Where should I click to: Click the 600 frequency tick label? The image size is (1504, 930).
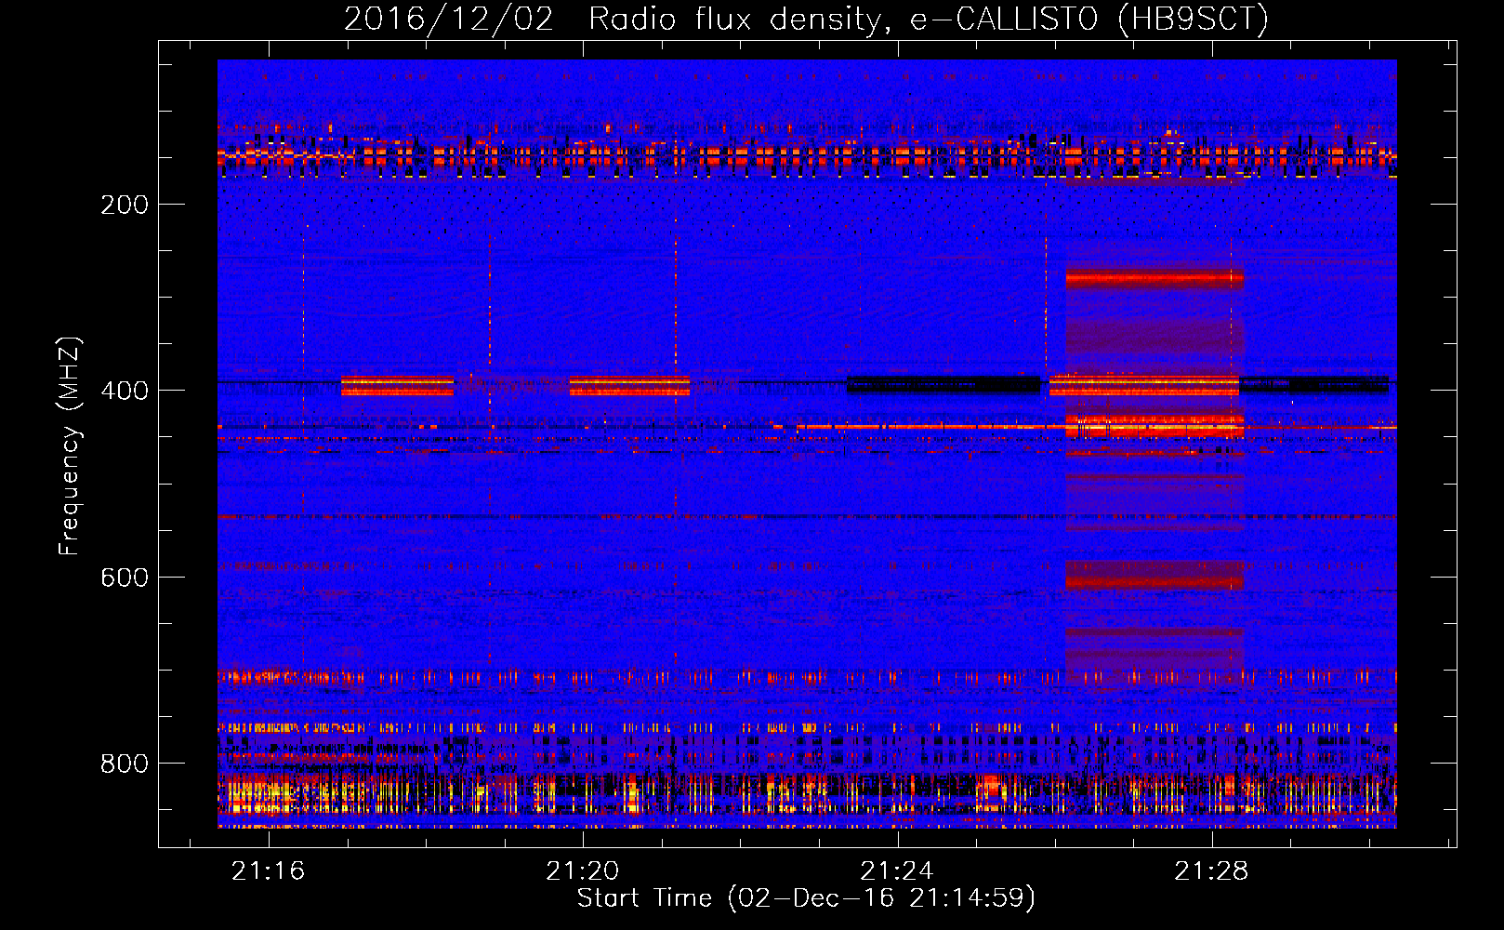(125, 578)
